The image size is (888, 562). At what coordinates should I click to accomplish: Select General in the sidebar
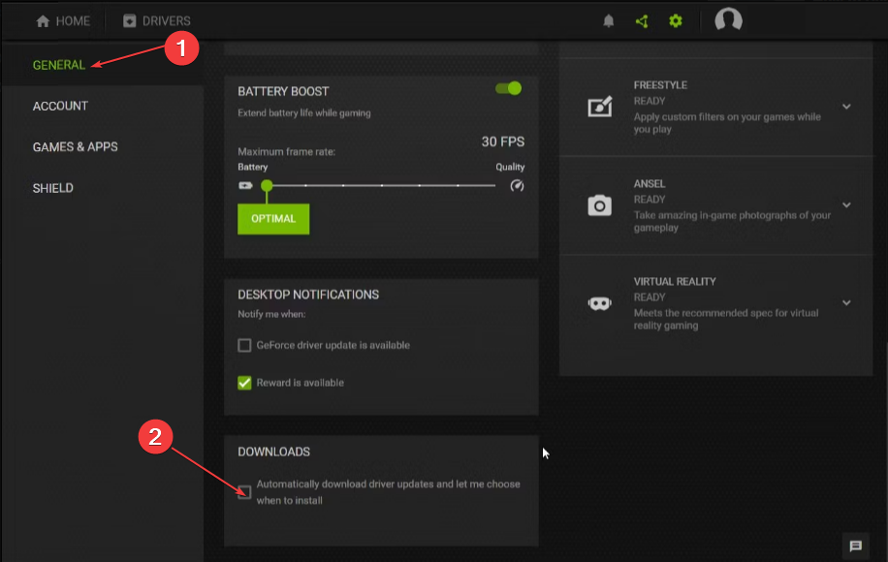click(59, 65)
